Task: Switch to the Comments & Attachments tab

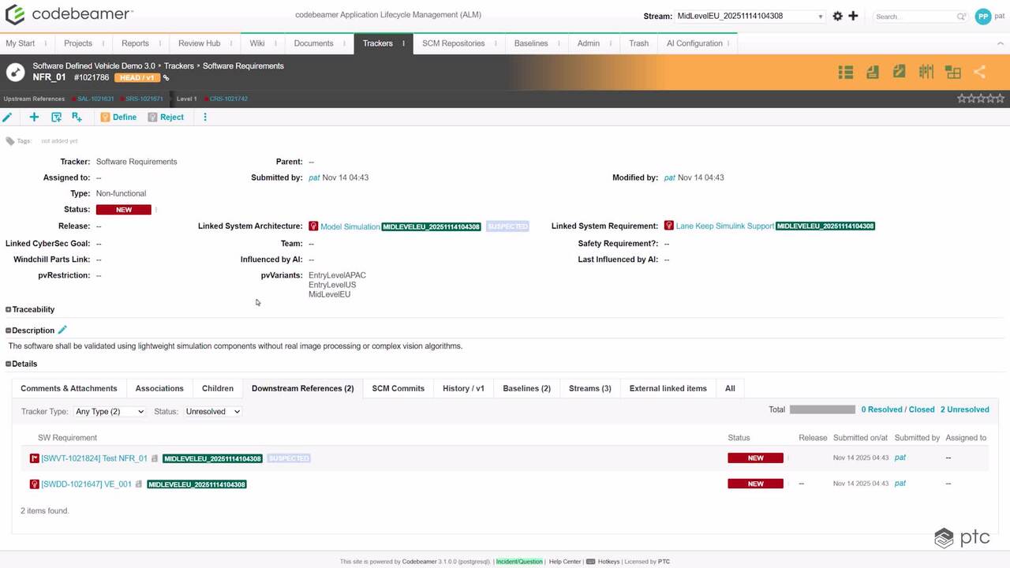Action: 69,388
